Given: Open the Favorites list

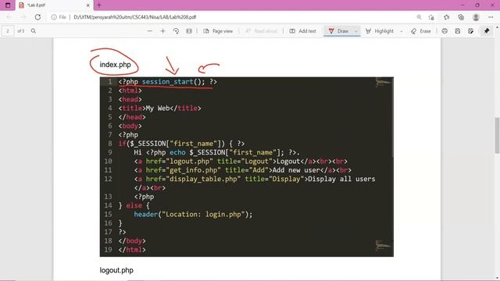Looking at the screenshot, I should [446, 17].
